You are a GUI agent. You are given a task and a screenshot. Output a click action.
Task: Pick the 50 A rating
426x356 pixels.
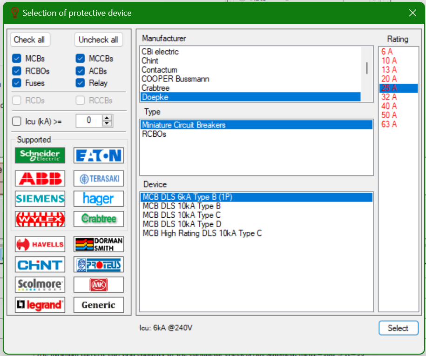click(398, 115)
